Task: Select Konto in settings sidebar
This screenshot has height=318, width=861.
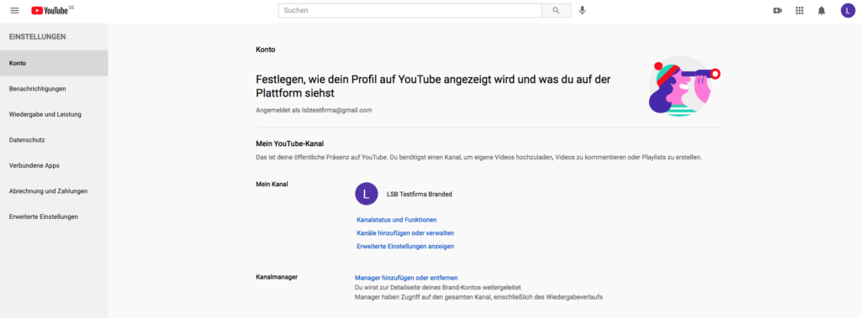Action: pyautogui.click(x=54, y=63)
